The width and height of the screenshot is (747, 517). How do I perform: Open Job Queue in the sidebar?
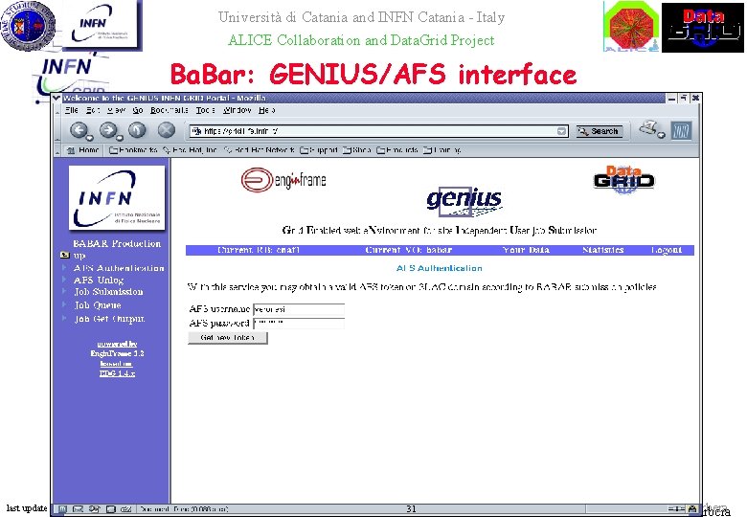tap(97, 305)
